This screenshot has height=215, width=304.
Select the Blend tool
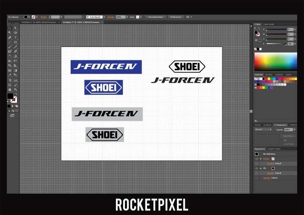point(16,75)
